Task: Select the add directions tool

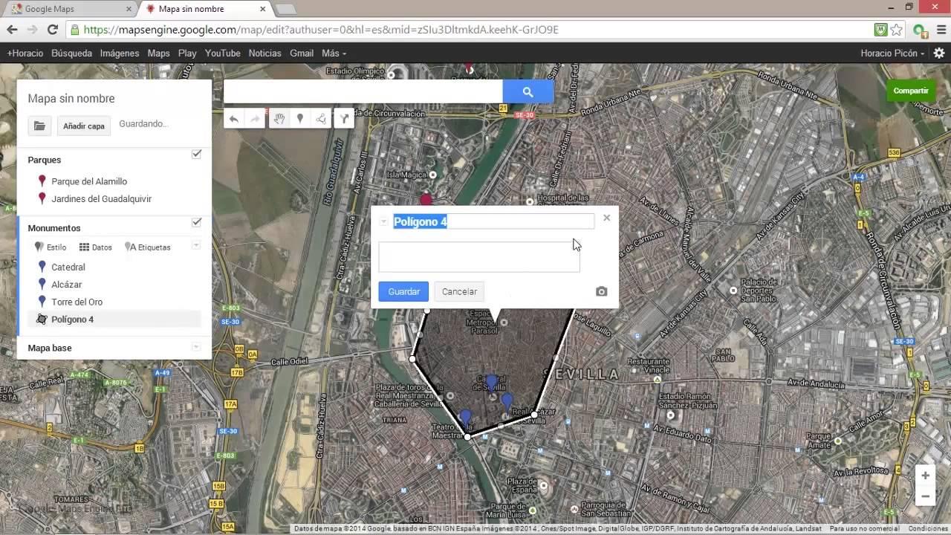Action: point(343,118)
